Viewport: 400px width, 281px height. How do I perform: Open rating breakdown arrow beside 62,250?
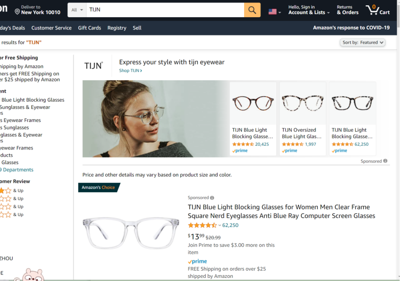[220, 225]
